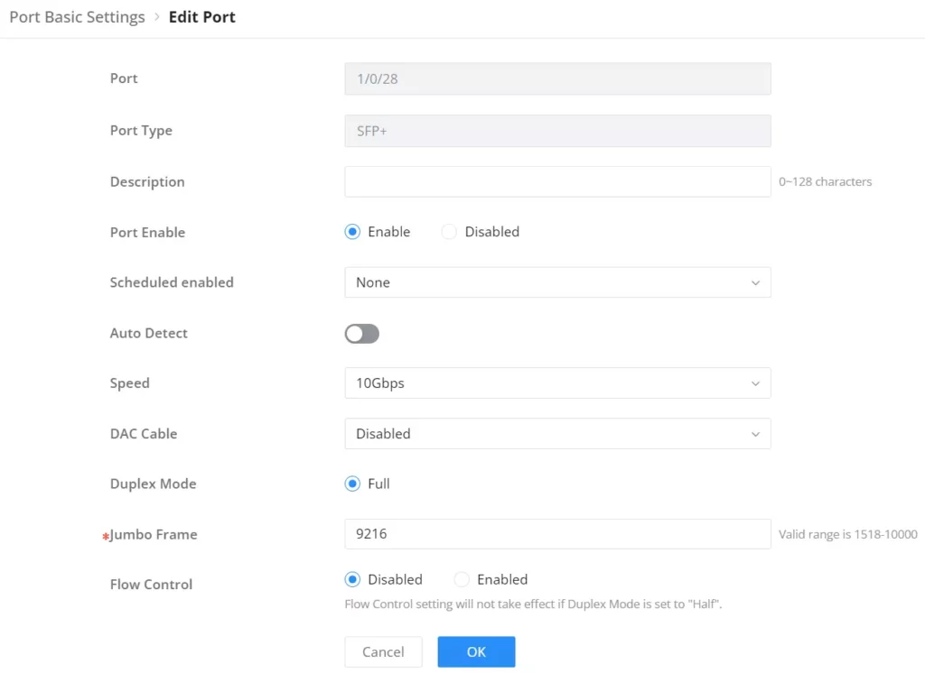Click the Cancel button
The height and width of the screenshot is (673, 925).
(x=383, y=651)
